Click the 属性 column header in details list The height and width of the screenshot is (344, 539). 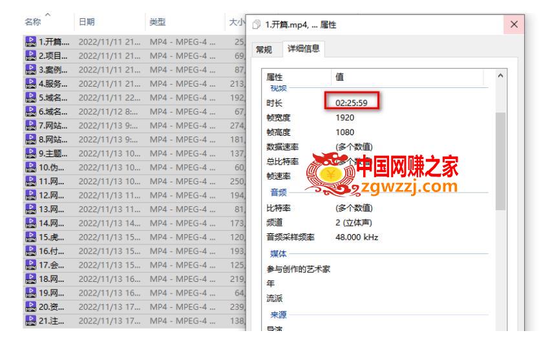tap(275, 77)
